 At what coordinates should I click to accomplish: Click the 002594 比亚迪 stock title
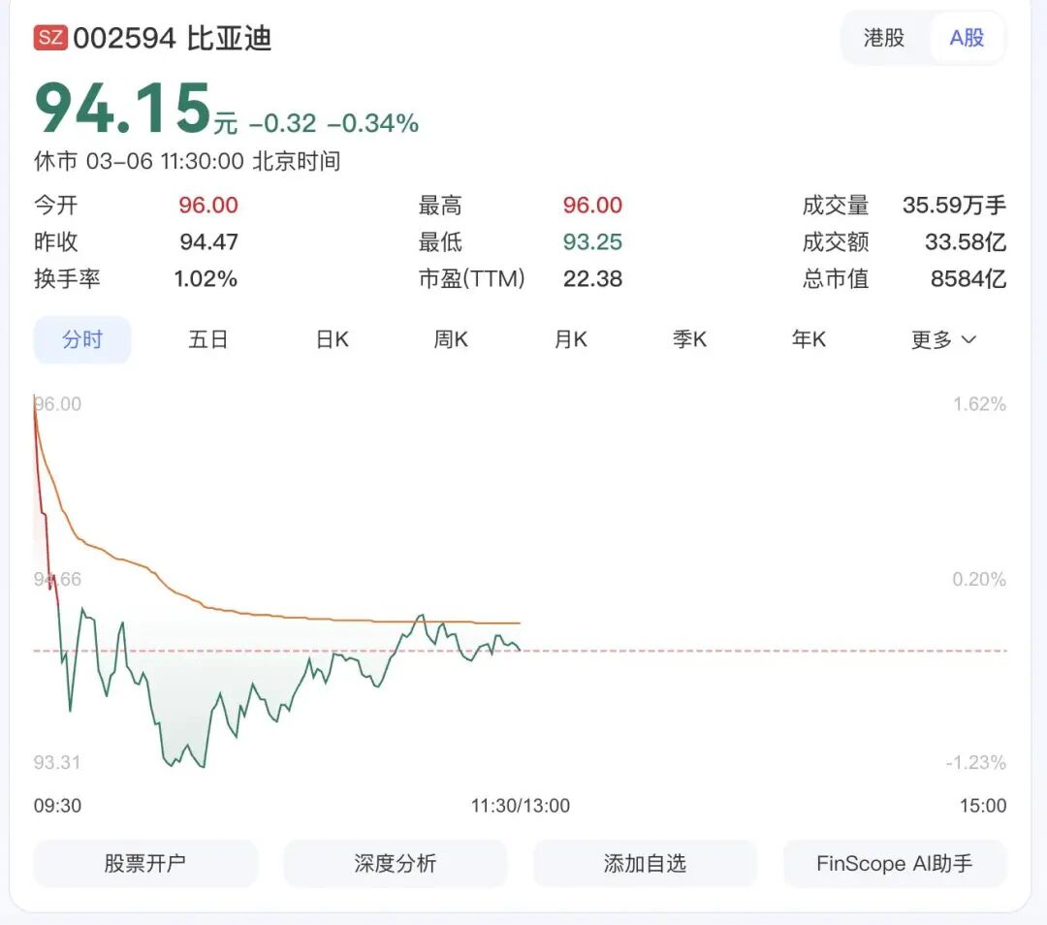point(173,38)
